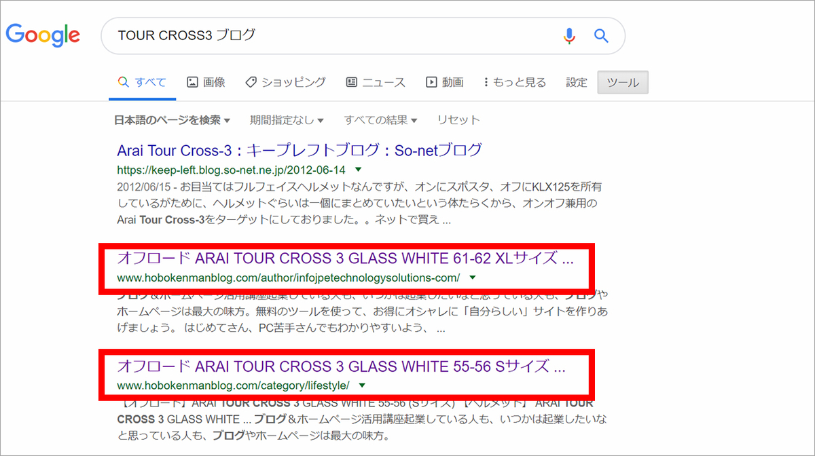Switch to the 画像 tab
This screenshot has width=815, height=456.
[206, 82]
